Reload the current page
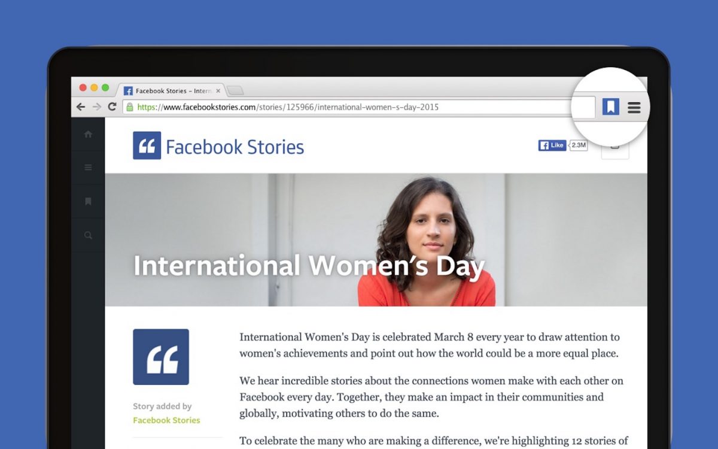This screenshot has width=718, height=449. point(112,107)
